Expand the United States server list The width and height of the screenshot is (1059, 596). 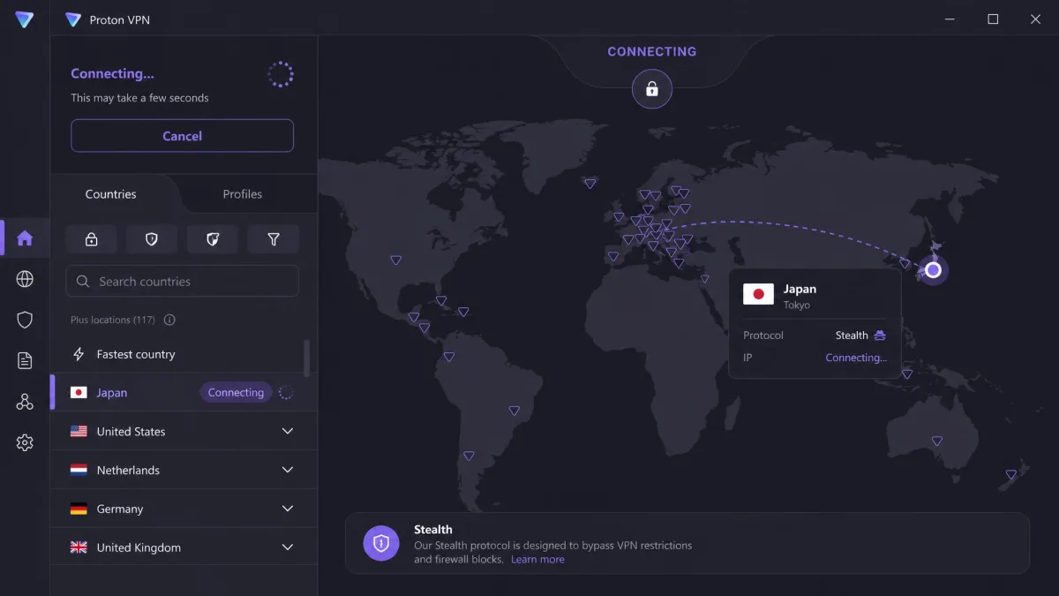(287, 432)
